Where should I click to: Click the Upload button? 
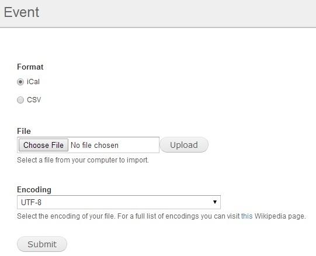point(184,145)
